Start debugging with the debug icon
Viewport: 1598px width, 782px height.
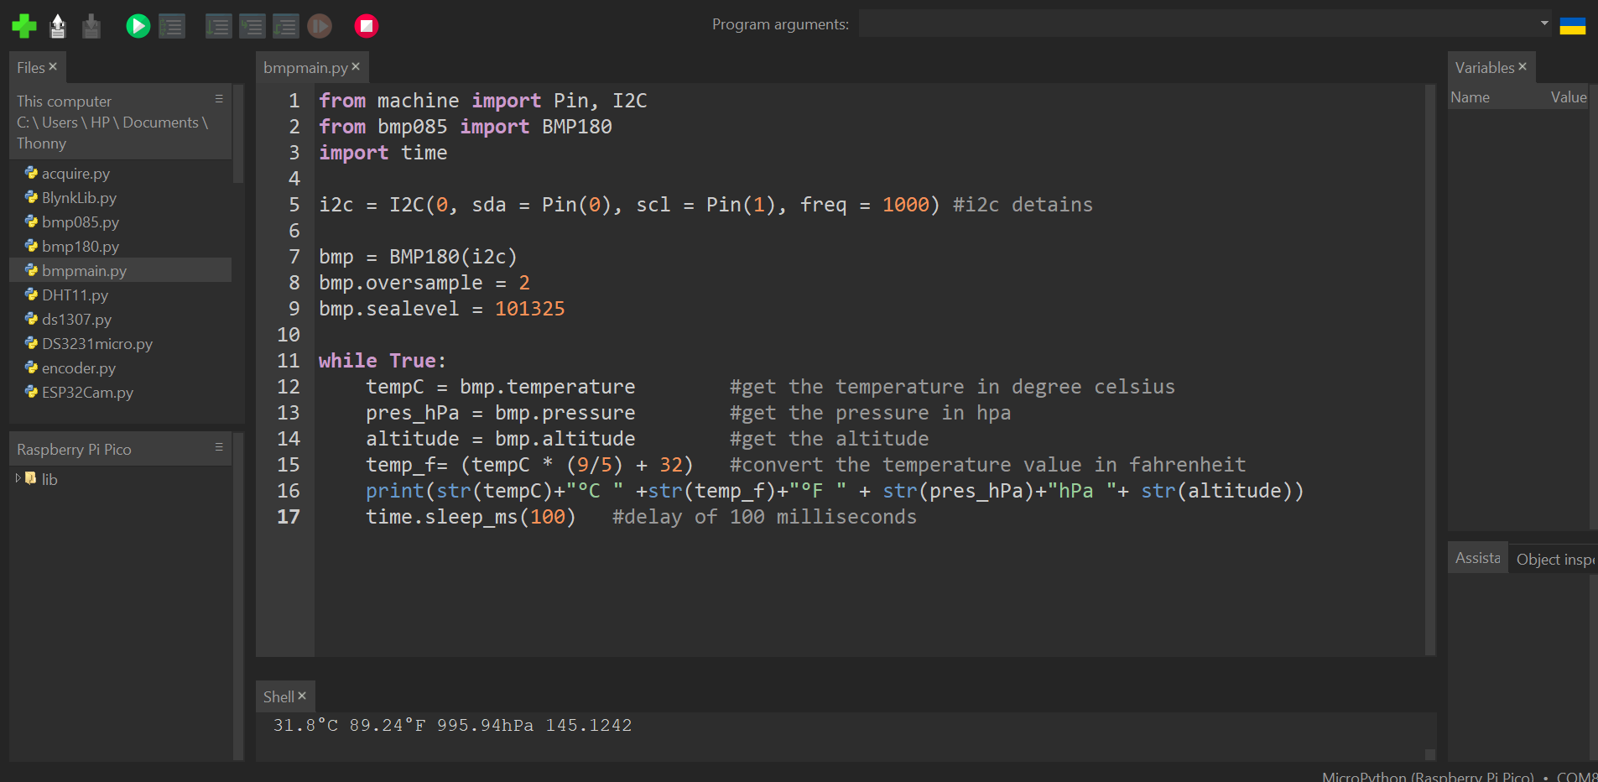pos(171,25)
